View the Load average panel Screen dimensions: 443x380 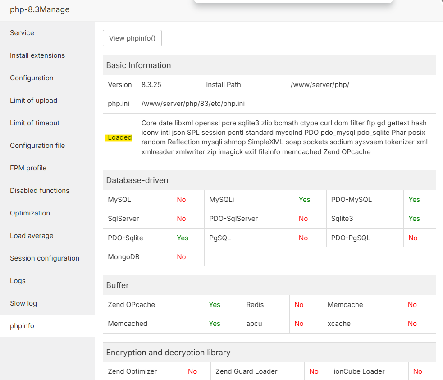[x=32, y=236]
